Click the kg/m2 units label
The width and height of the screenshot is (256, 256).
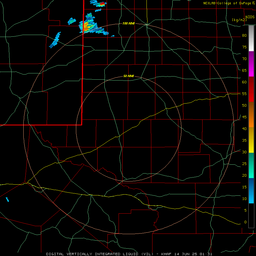pyautogui.click(x=239, y=20)
